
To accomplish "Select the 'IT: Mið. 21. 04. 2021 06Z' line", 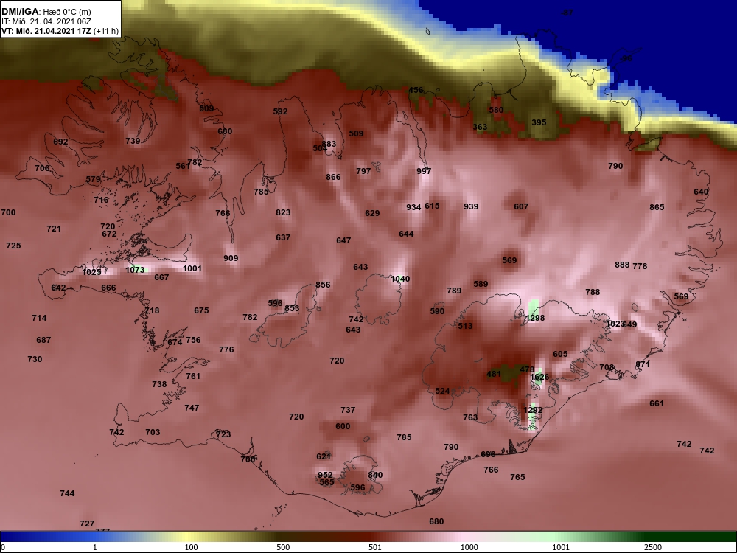I will 46,21.
